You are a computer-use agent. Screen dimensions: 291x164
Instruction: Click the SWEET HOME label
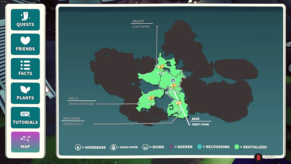(x=200, y=124)
